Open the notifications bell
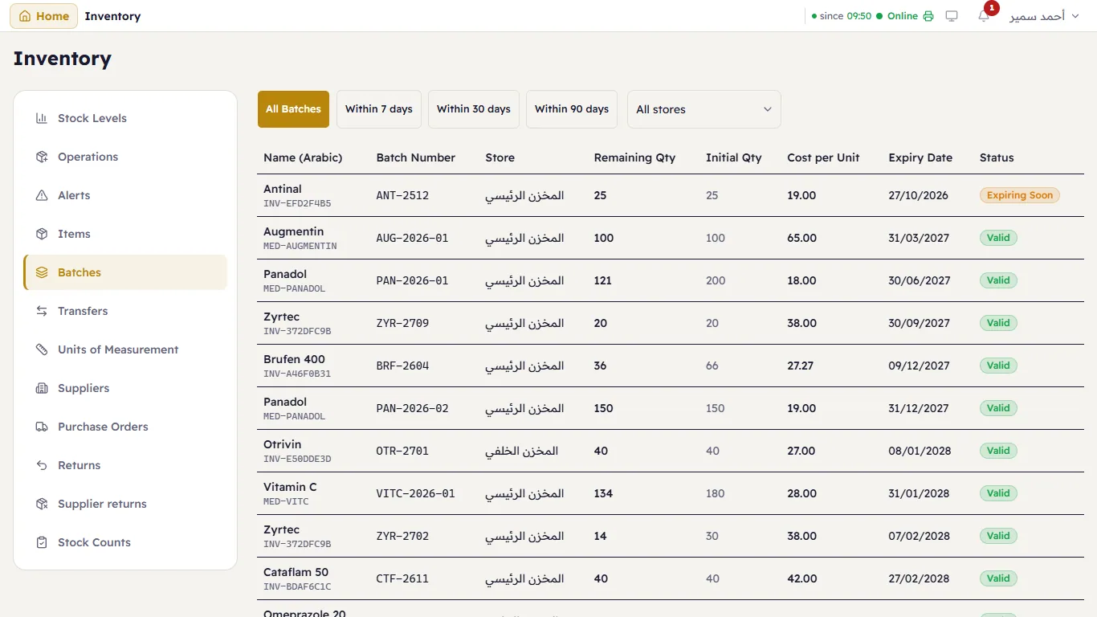Viewport: 1097px width, 617px height. tap(984, 16)
